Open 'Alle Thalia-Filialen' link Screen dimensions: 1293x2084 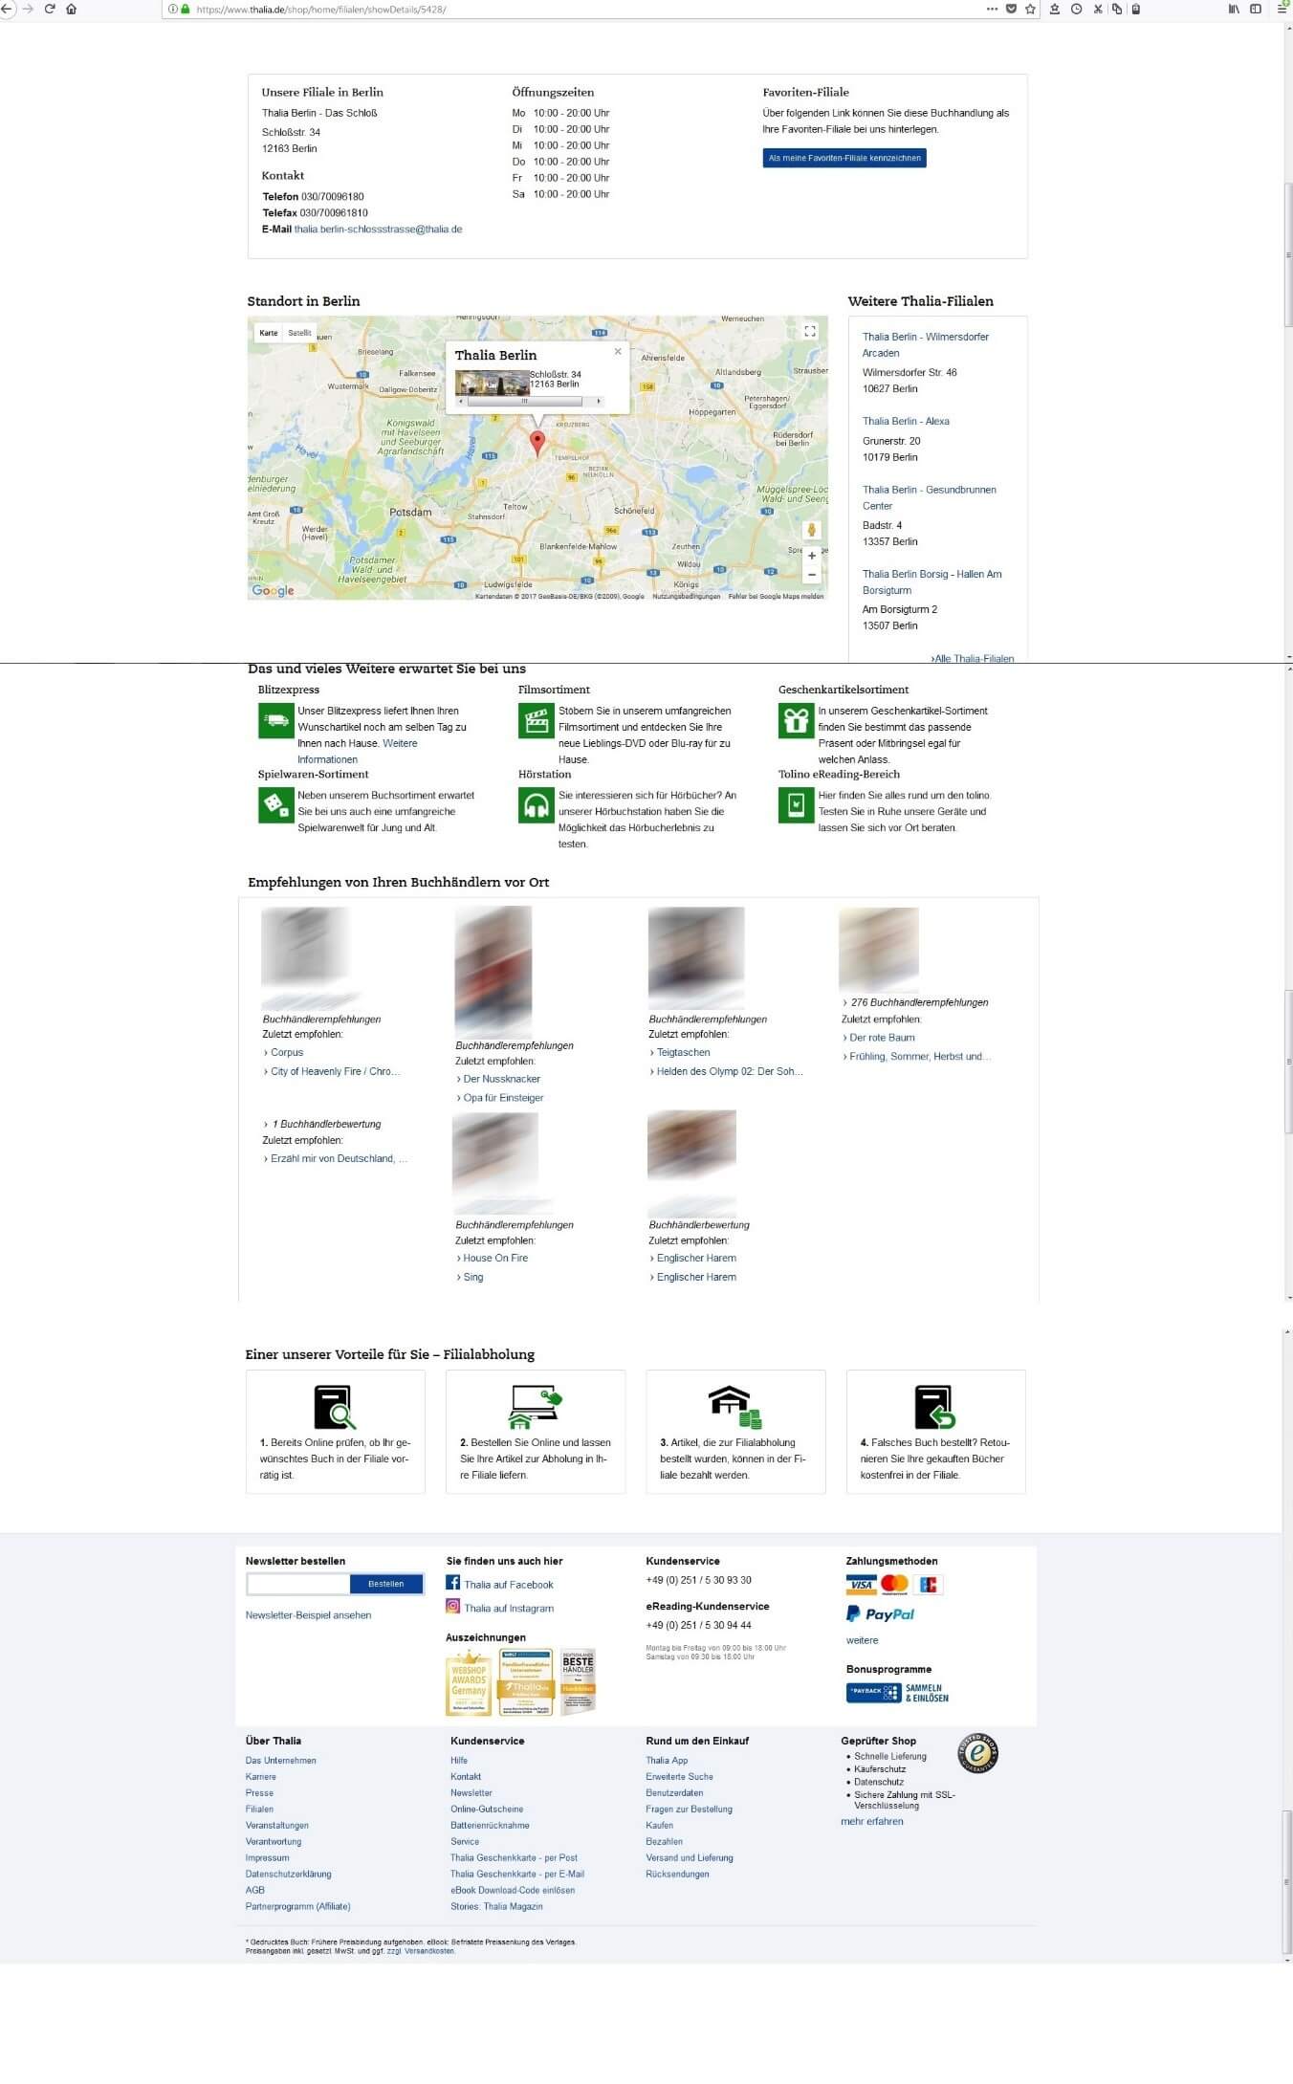pos(973,658)
